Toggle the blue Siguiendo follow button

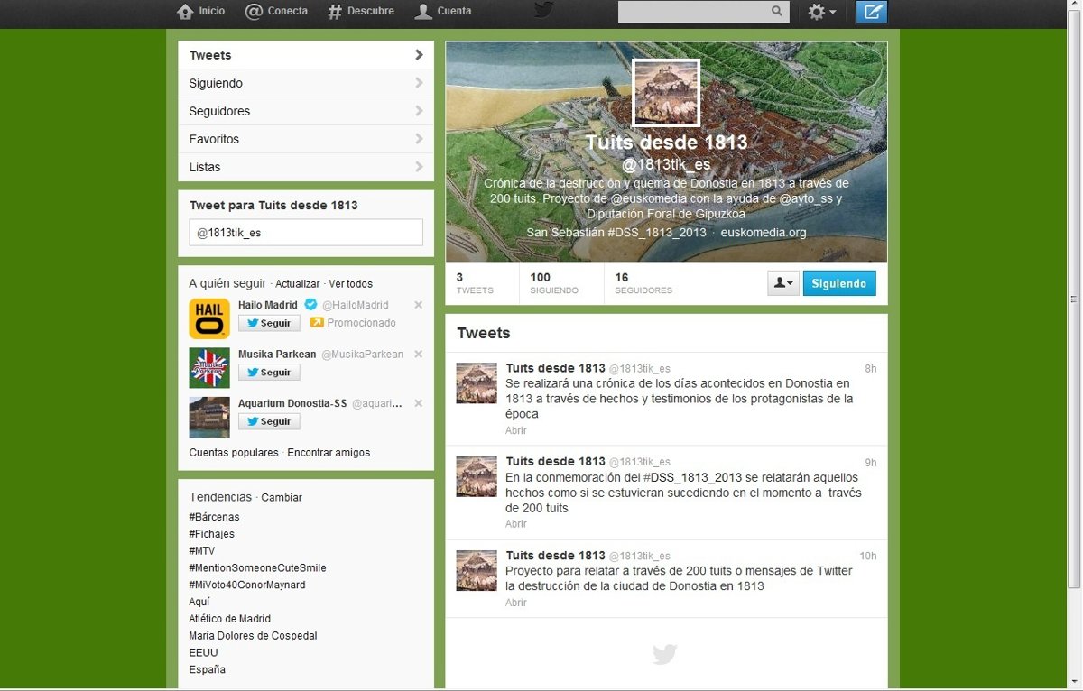click(839, 283)
